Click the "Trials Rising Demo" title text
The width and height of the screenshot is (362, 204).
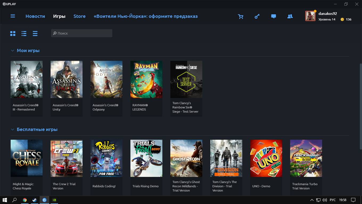146,186
